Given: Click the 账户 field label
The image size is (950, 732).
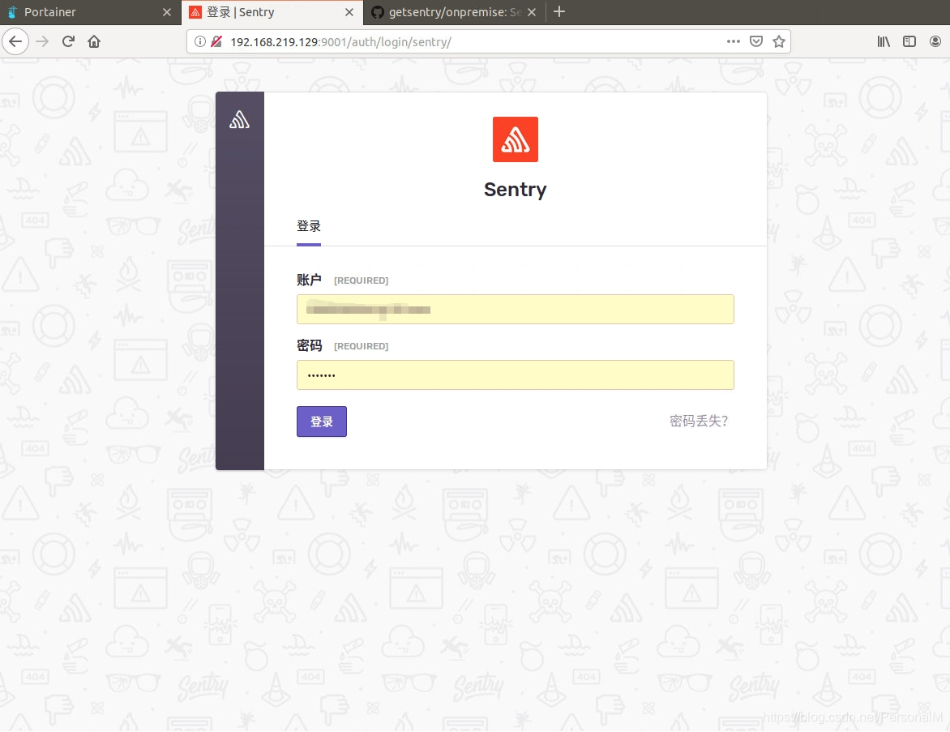Looking at the screenshot, I should 309,280.
